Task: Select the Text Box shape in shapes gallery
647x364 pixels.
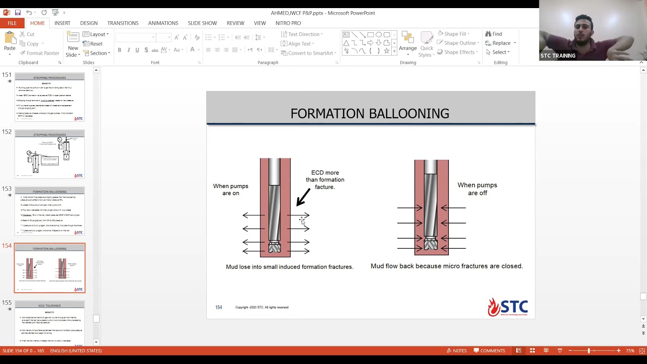Action: coord(346,34)
